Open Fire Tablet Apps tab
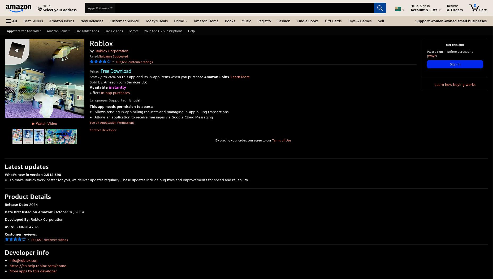493x279 pixels. [87, 31]
